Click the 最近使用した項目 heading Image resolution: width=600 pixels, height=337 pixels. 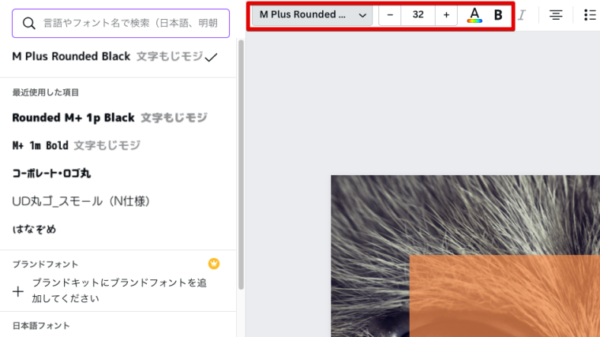46,92
